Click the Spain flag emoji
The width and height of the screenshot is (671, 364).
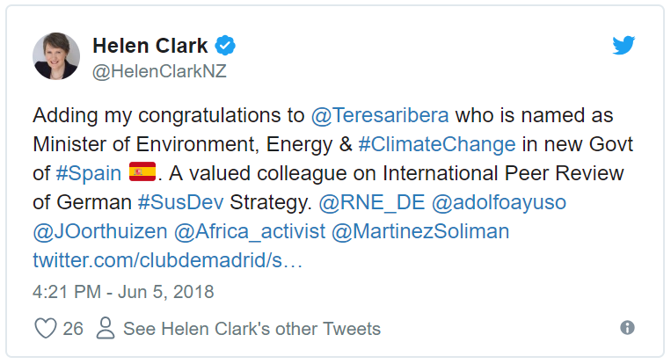[x=142, y=172]
